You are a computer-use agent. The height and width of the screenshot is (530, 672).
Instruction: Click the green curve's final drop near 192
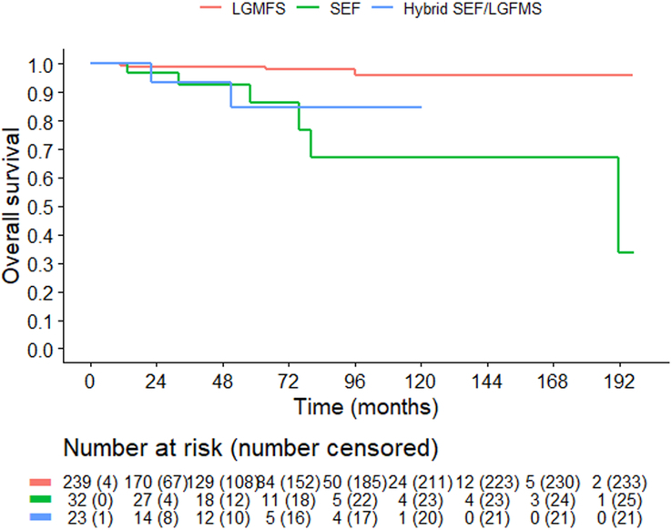[618, 205]
